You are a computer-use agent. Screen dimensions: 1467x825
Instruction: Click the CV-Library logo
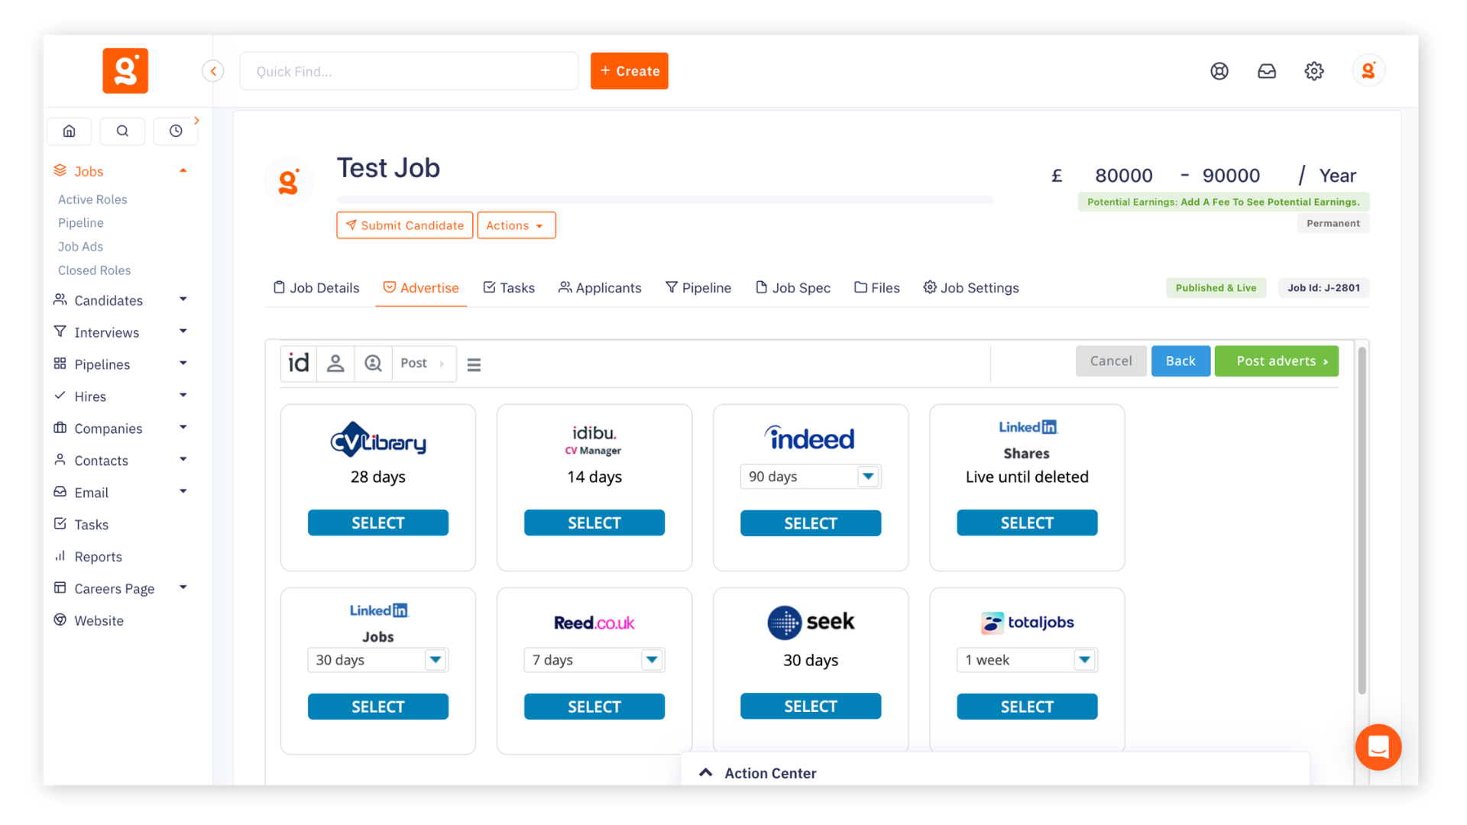coord(378,439)
